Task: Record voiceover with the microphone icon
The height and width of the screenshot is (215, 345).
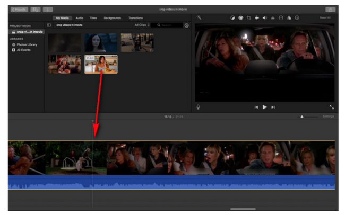Action: coord(198,107)
